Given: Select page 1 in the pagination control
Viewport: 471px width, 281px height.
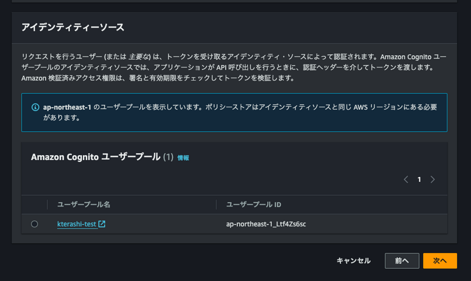Looking at the screenshot, I should (x=419, y=179).
